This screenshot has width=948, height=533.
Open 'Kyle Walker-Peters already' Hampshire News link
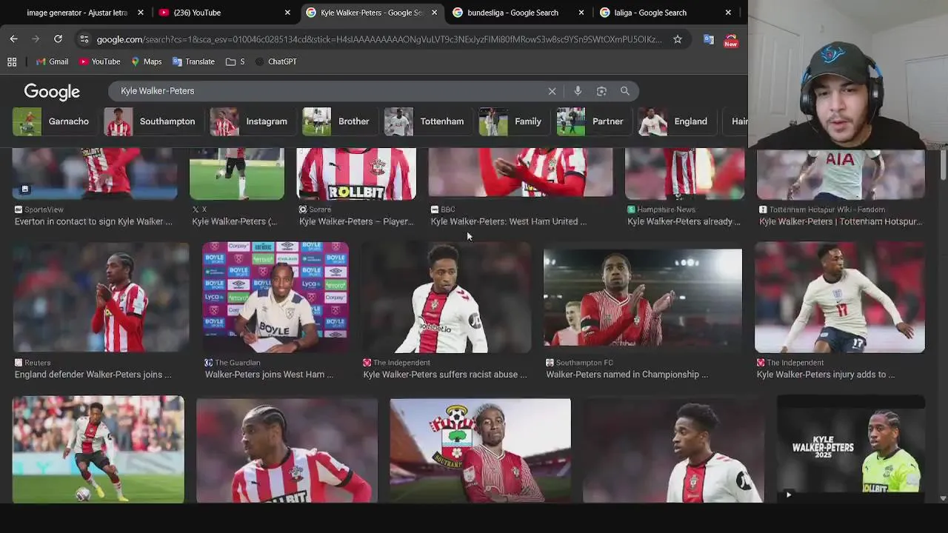click(x=684, y=221)
